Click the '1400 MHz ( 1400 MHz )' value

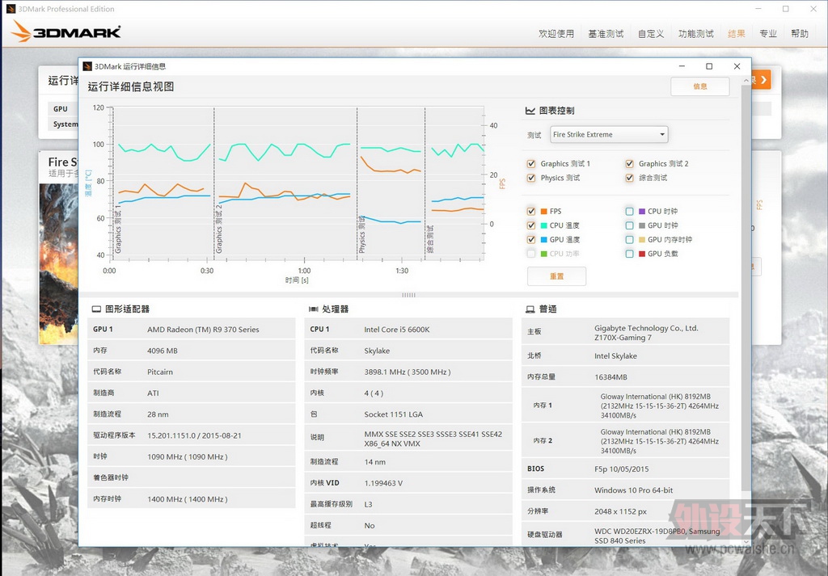(x=188, y=499)
